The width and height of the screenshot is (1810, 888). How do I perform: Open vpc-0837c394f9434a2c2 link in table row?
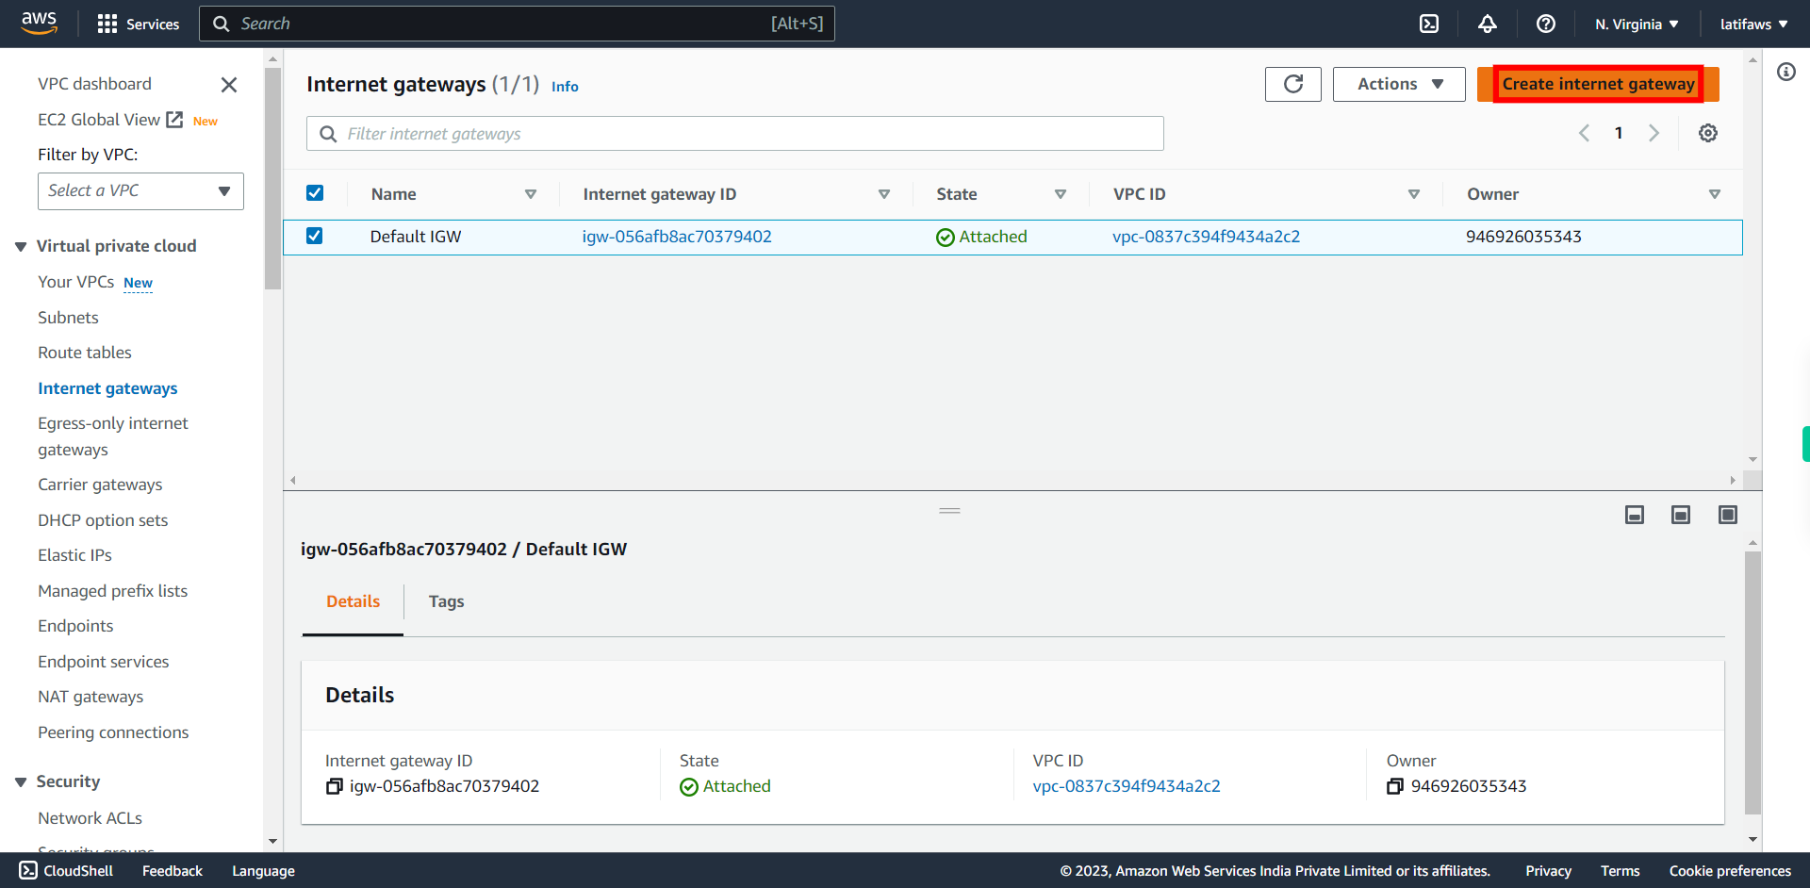[1206, 237]
